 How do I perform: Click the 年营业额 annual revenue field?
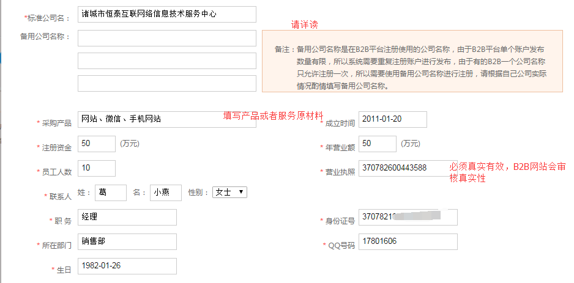click(x=377, y=144)
